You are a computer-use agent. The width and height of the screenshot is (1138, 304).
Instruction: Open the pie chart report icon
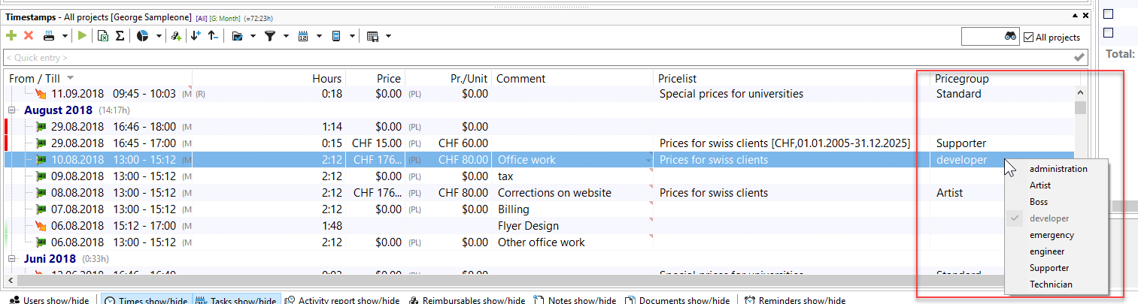(x=142, y=36)
